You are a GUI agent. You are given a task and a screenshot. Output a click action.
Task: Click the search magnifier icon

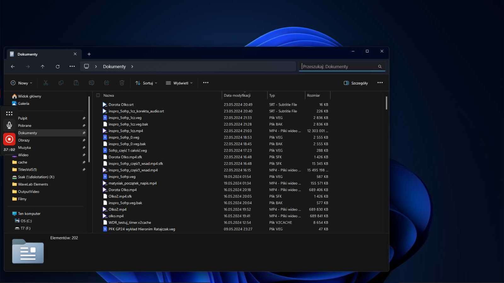click(x=380, y=67)
